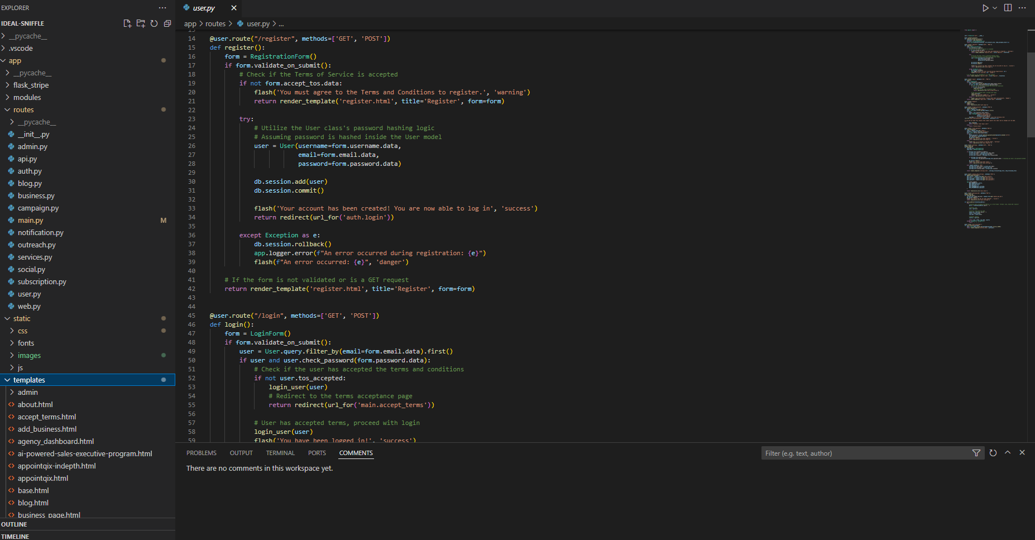The width and height of the screenshot is (1035, 540).
Task: Refresh the Explorer file tree
Action: click(154, 23)
